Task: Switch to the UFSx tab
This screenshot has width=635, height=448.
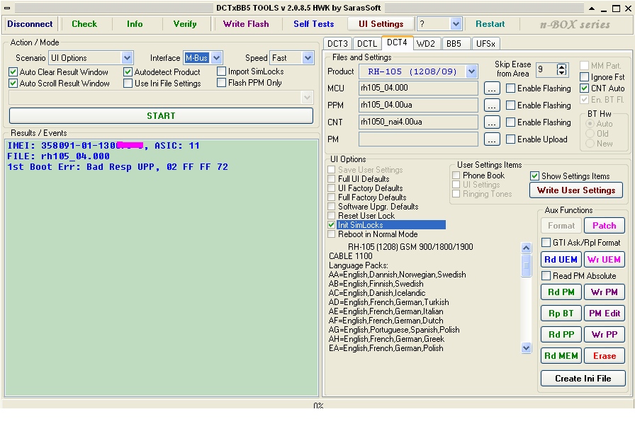Action: point(485,43)
